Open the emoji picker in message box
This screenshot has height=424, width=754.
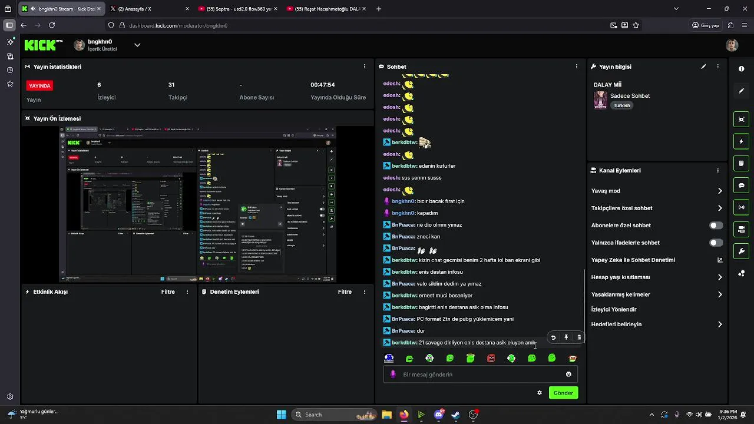[x=568, y=374]
